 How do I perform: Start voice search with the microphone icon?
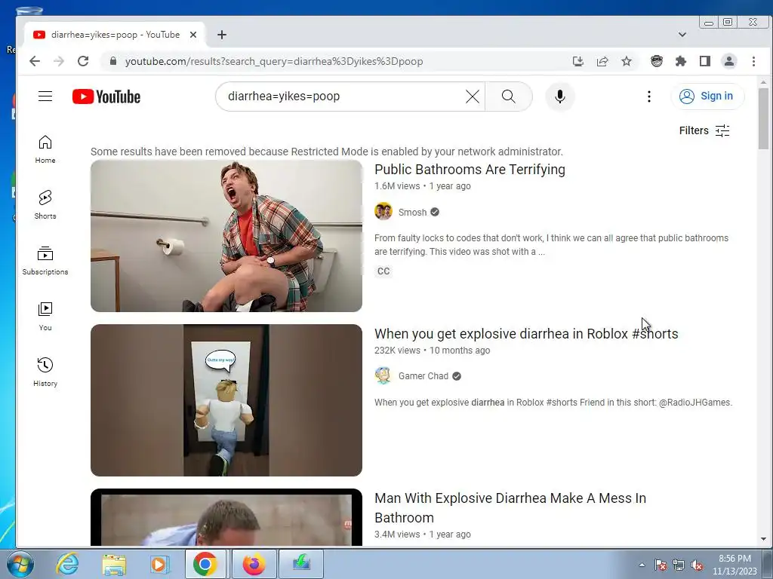tap(559, 96)
